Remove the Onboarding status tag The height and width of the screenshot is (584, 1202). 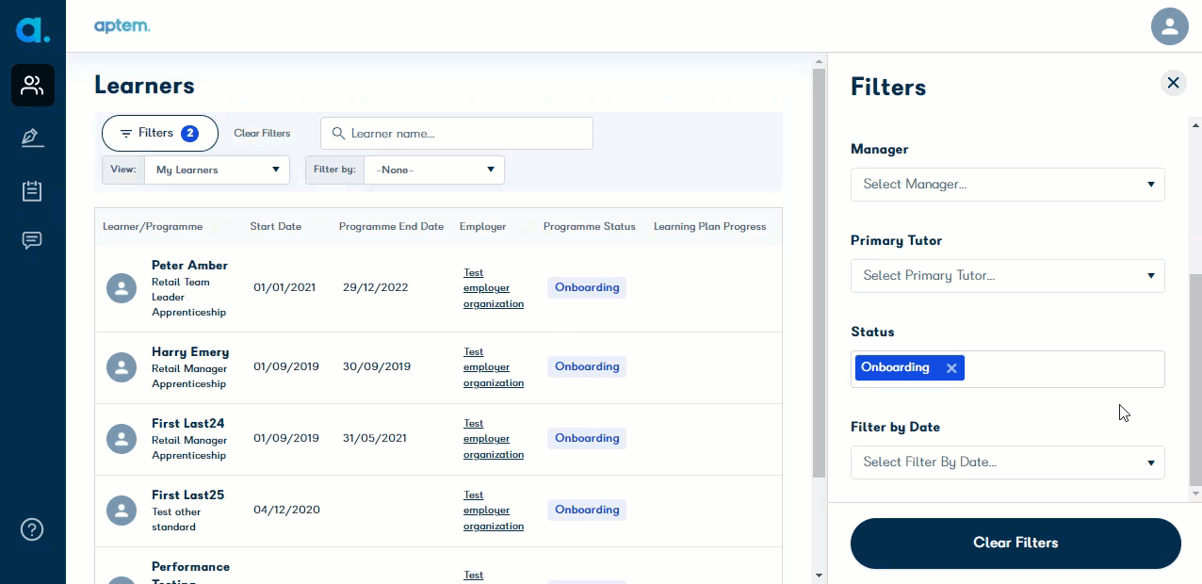click(951, 368)
